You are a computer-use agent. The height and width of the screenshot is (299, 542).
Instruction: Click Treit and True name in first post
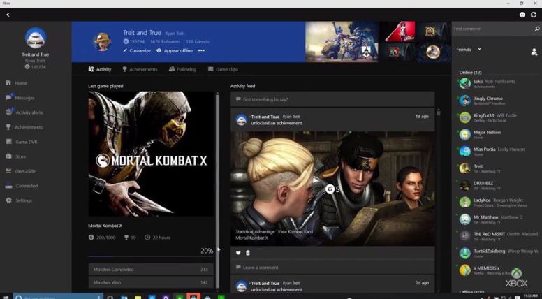click(x=265, y=117)
